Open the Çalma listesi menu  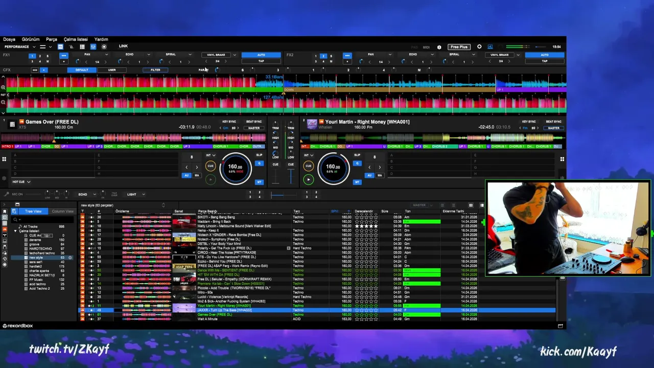click(76, 39)
